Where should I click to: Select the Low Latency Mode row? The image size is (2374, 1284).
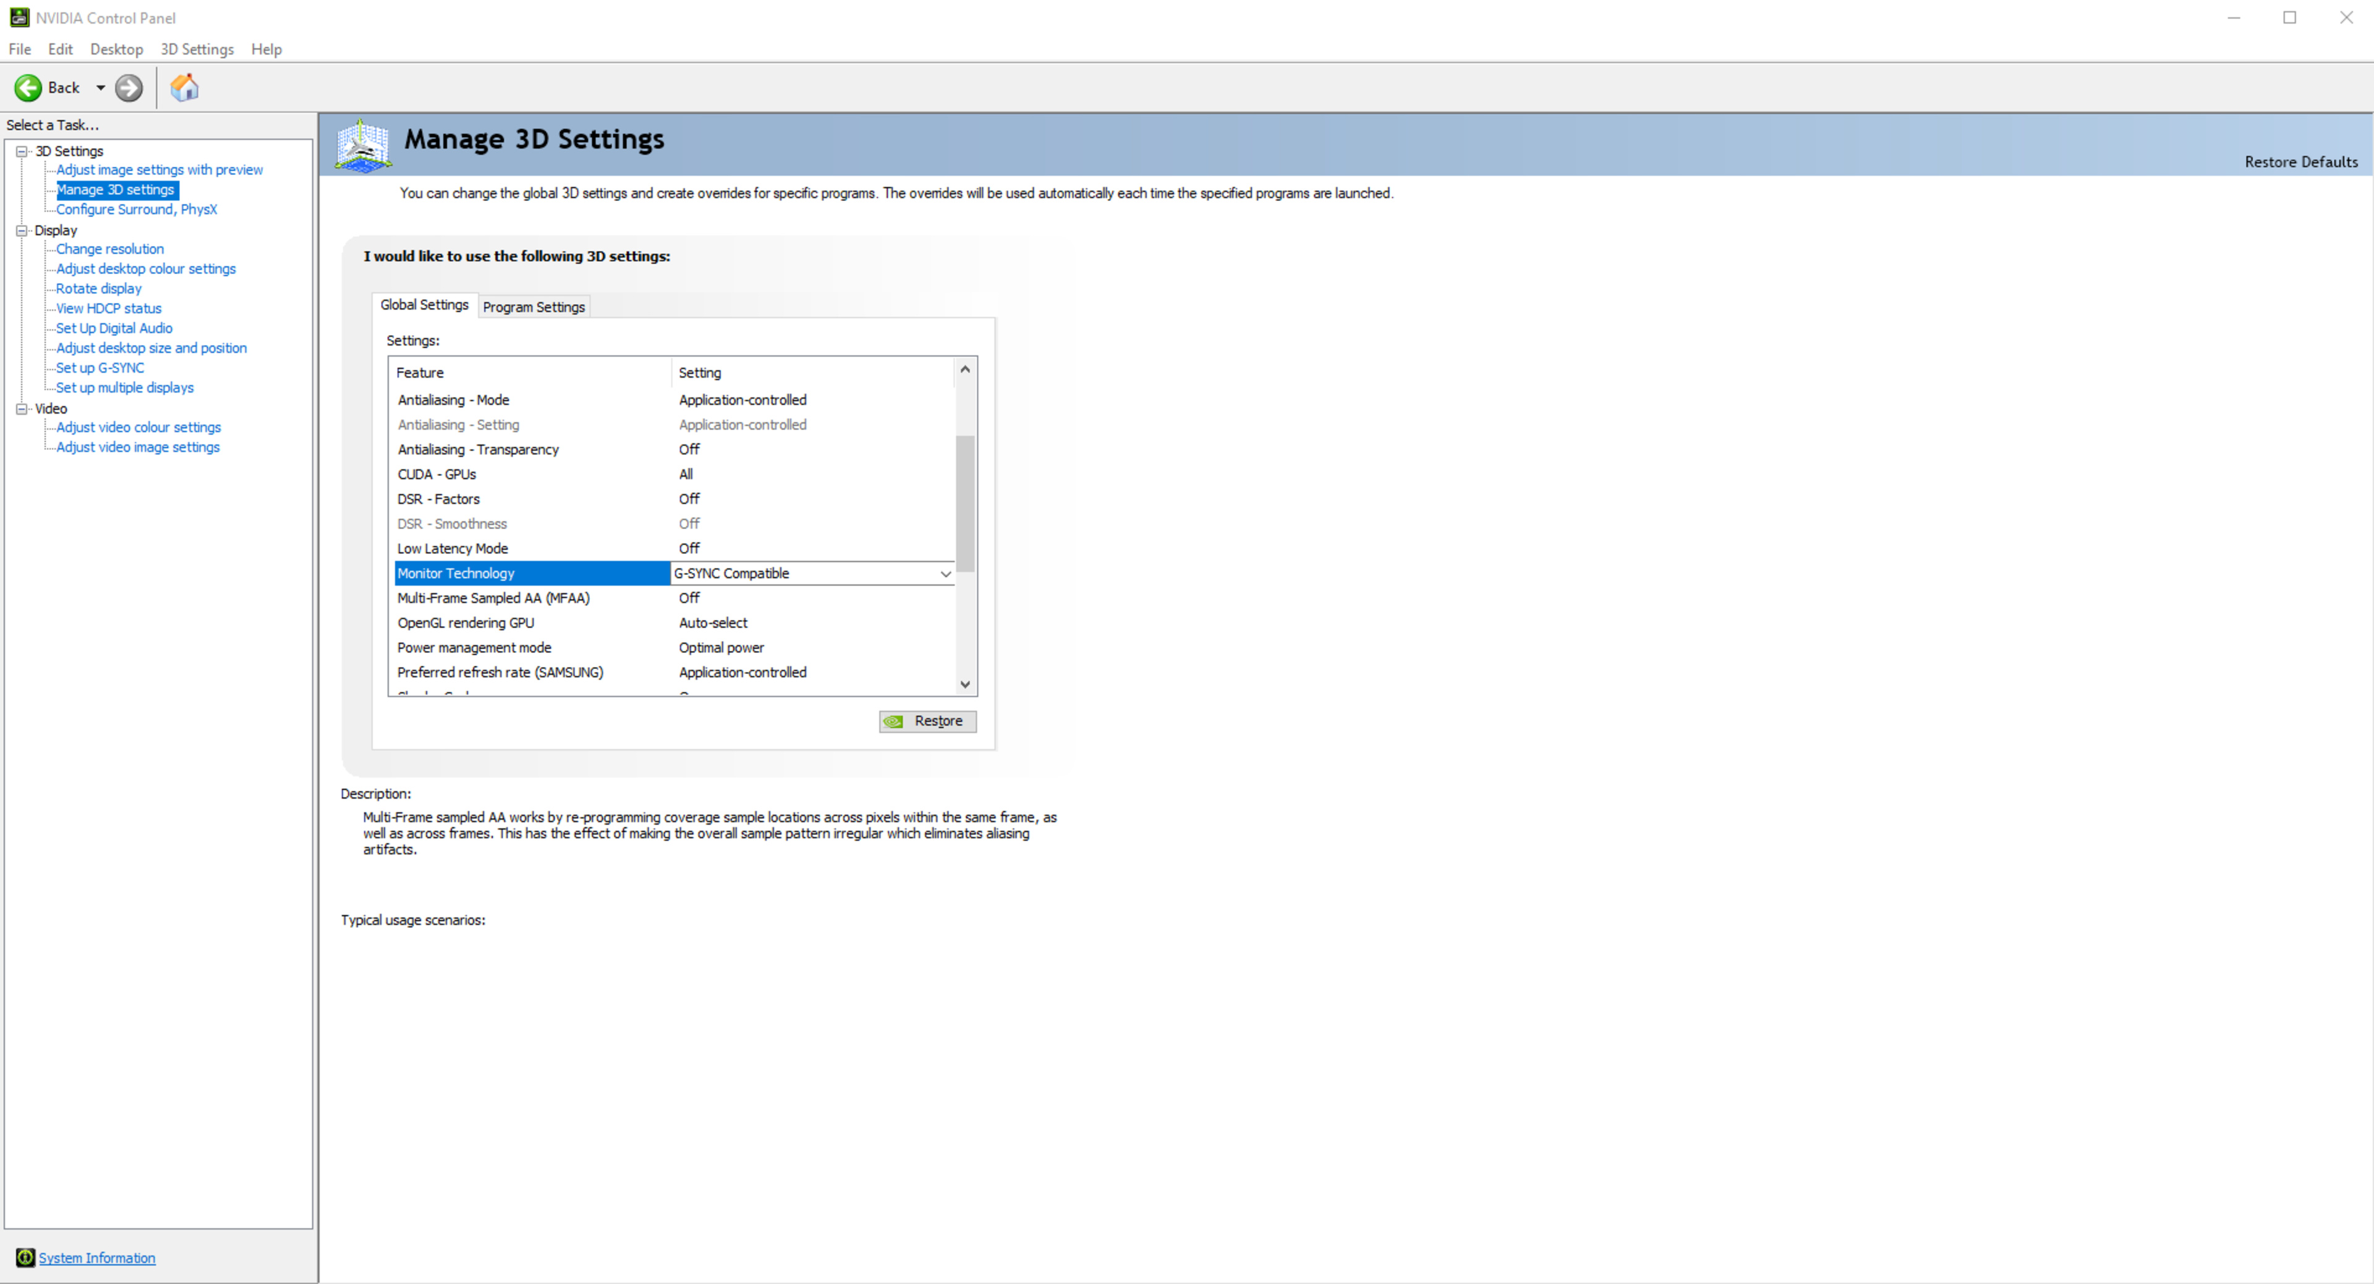pos(453,548)
